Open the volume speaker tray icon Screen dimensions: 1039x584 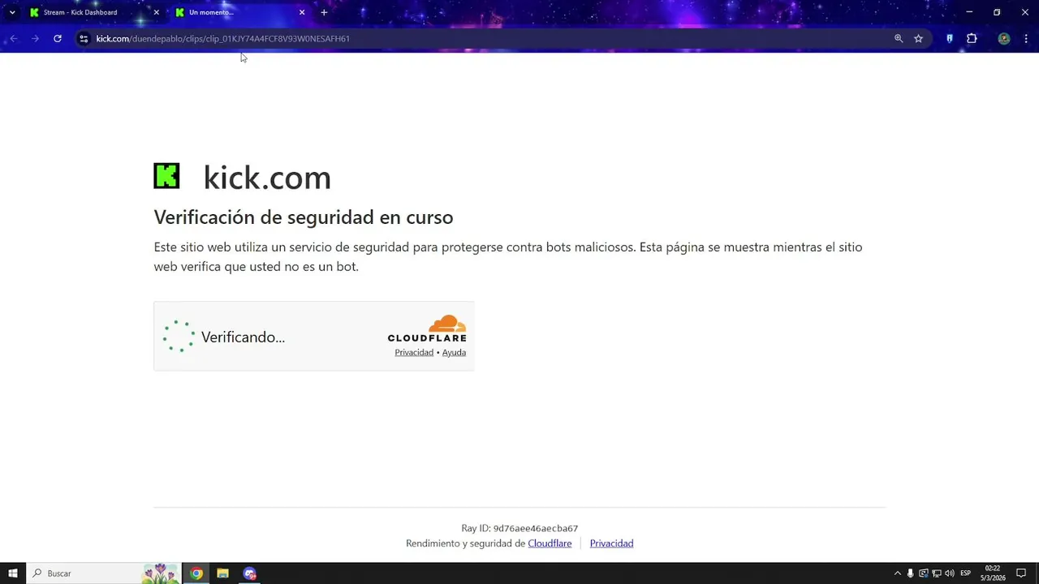pos(950,573)
